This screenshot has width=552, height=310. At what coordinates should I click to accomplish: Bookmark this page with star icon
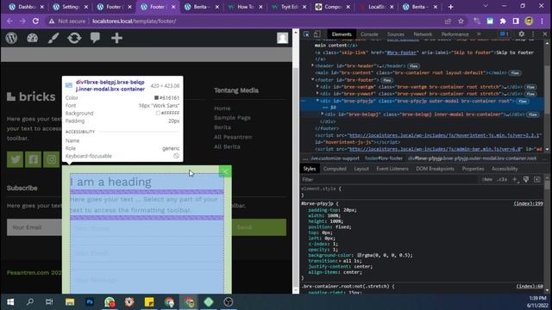click(461, 21)
